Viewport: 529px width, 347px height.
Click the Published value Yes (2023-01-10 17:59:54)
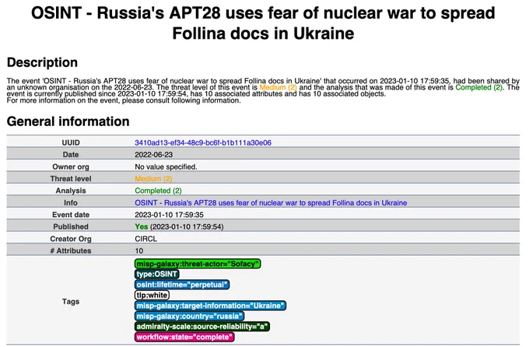pyautogui.click(x=179, y=227)
